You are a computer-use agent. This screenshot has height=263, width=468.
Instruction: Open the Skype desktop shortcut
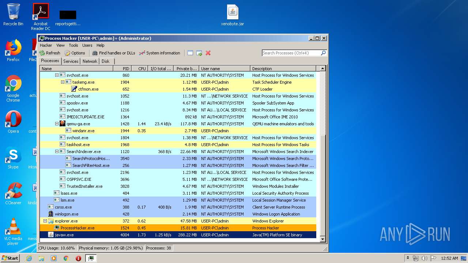pos(13,158)
